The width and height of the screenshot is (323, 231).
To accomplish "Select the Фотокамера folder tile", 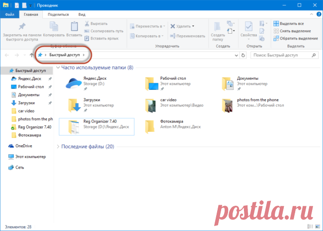I will [x=172, y=126].
